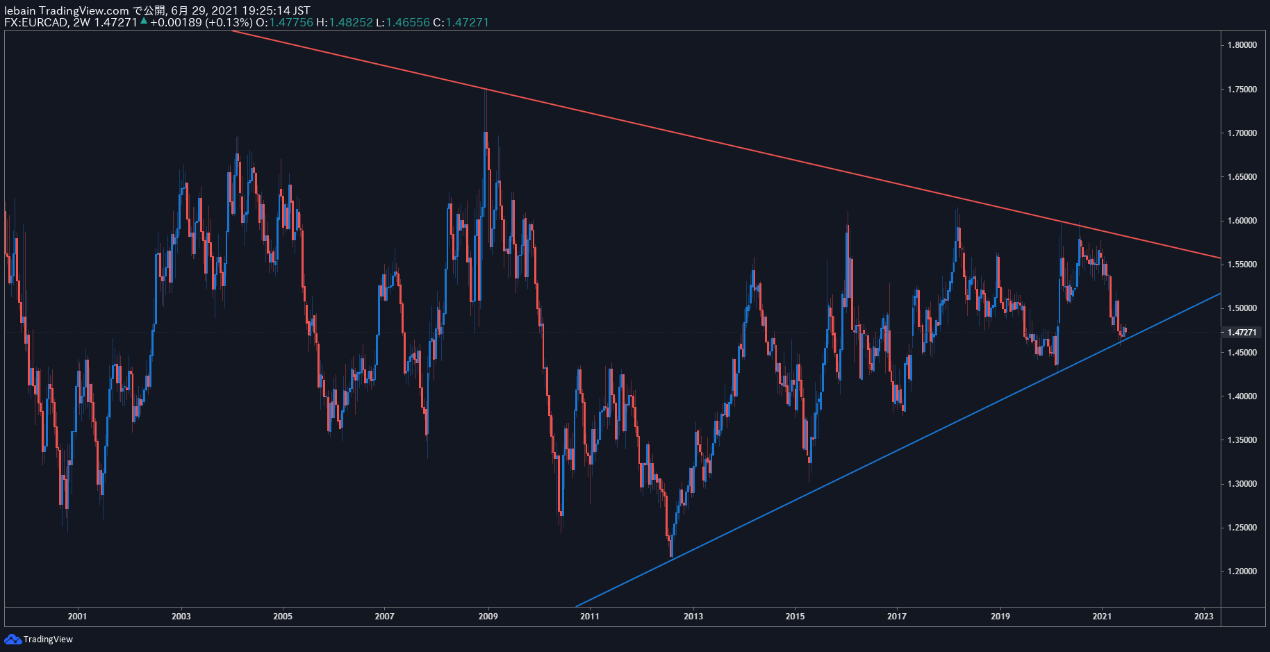Click the 2015 time axis label
Screen dimensions: 1270x652
tap(795, 617)
